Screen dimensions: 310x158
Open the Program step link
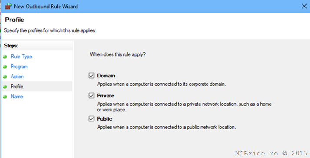click(19, 67)
